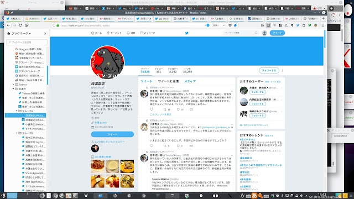This screenshot has width=354, height=199.
Task: Retweet the Hideo Ogura tweet
Action: click(x=165, y=146)
